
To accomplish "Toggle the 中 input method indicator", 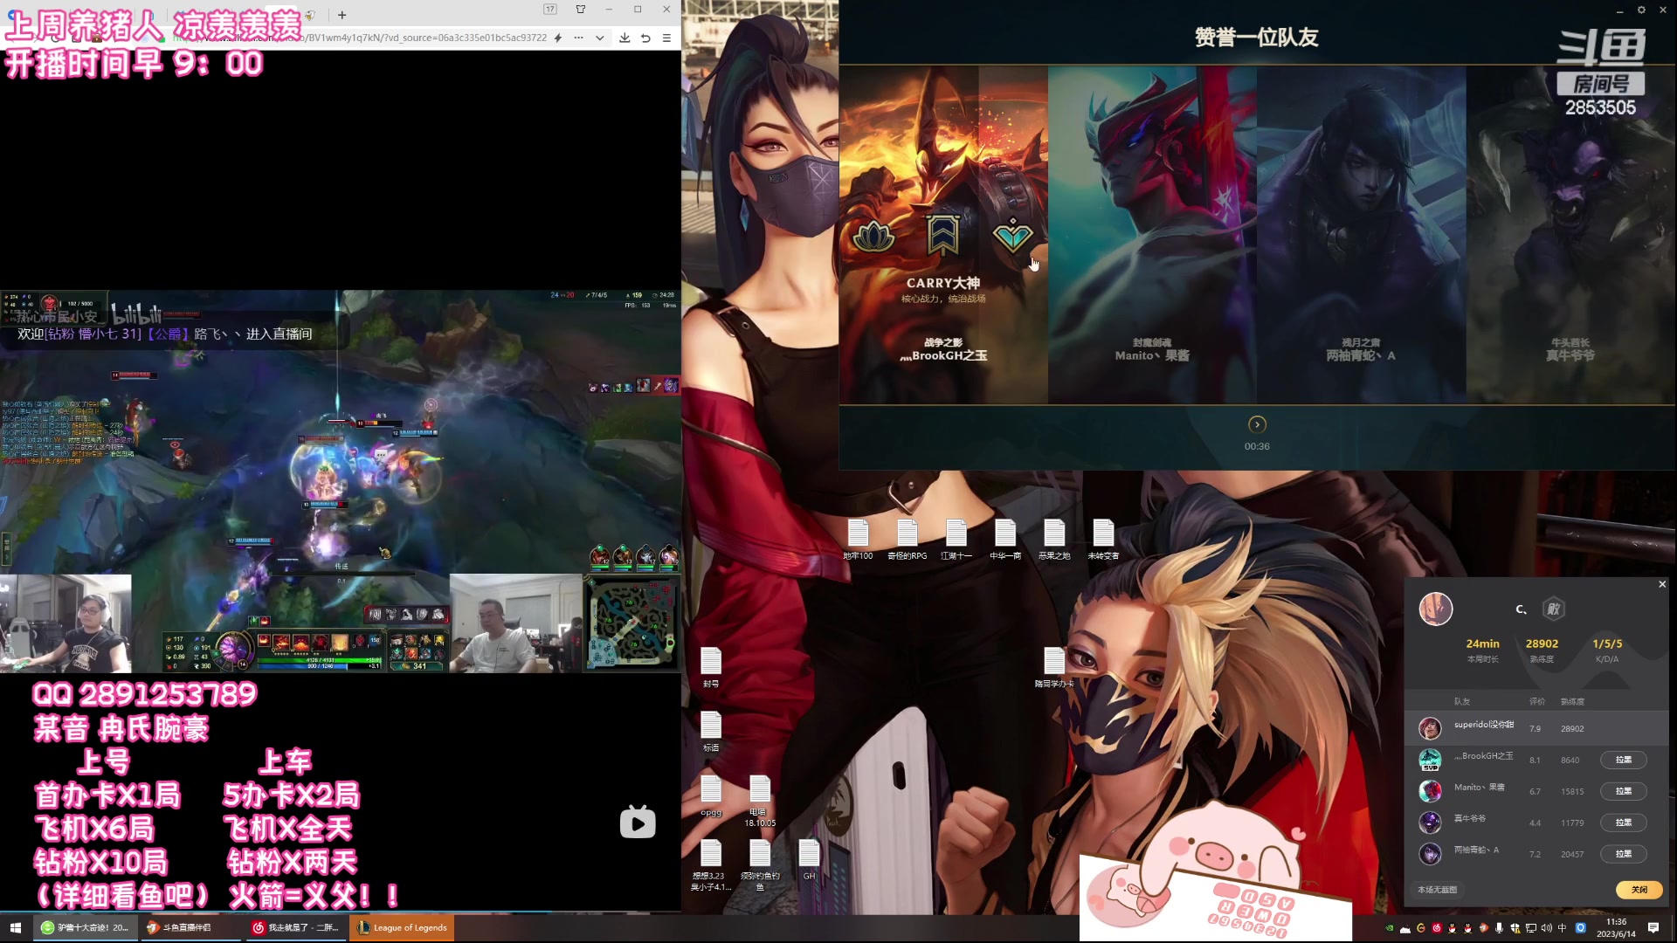I will pos(1563,928).
